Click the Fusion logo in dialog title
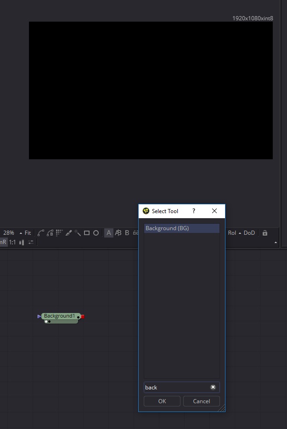 146,211
